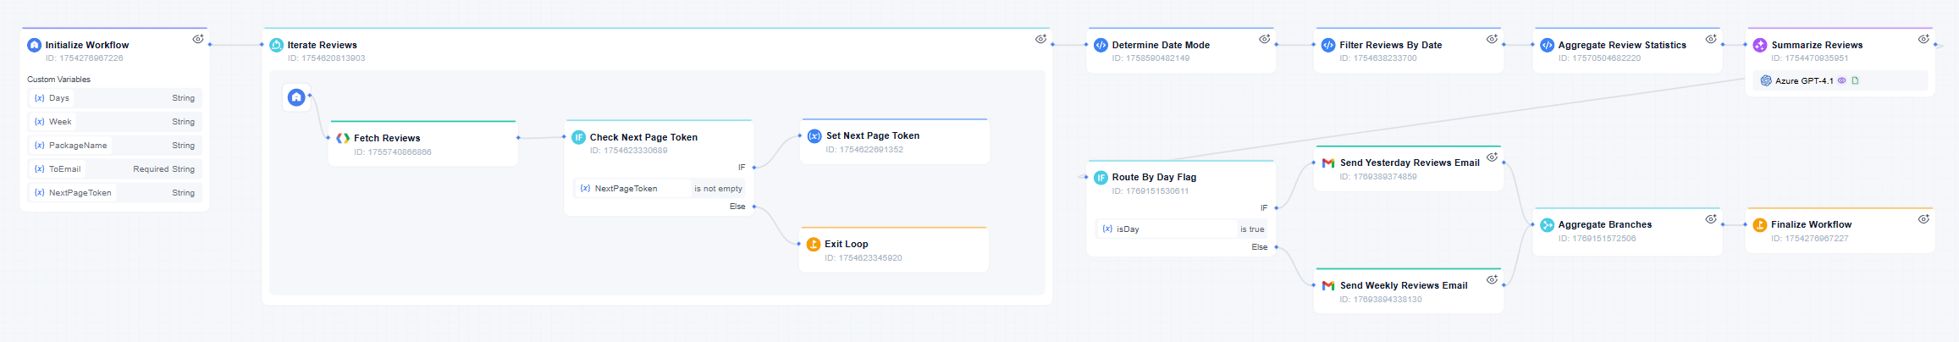Select the ToEmail custom variable
The width and height of the screenshot is (1959, 342).
pos(64,169)
